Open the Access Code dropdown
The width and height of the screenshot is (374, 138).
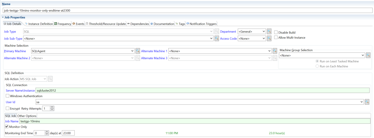click(264, 39)
